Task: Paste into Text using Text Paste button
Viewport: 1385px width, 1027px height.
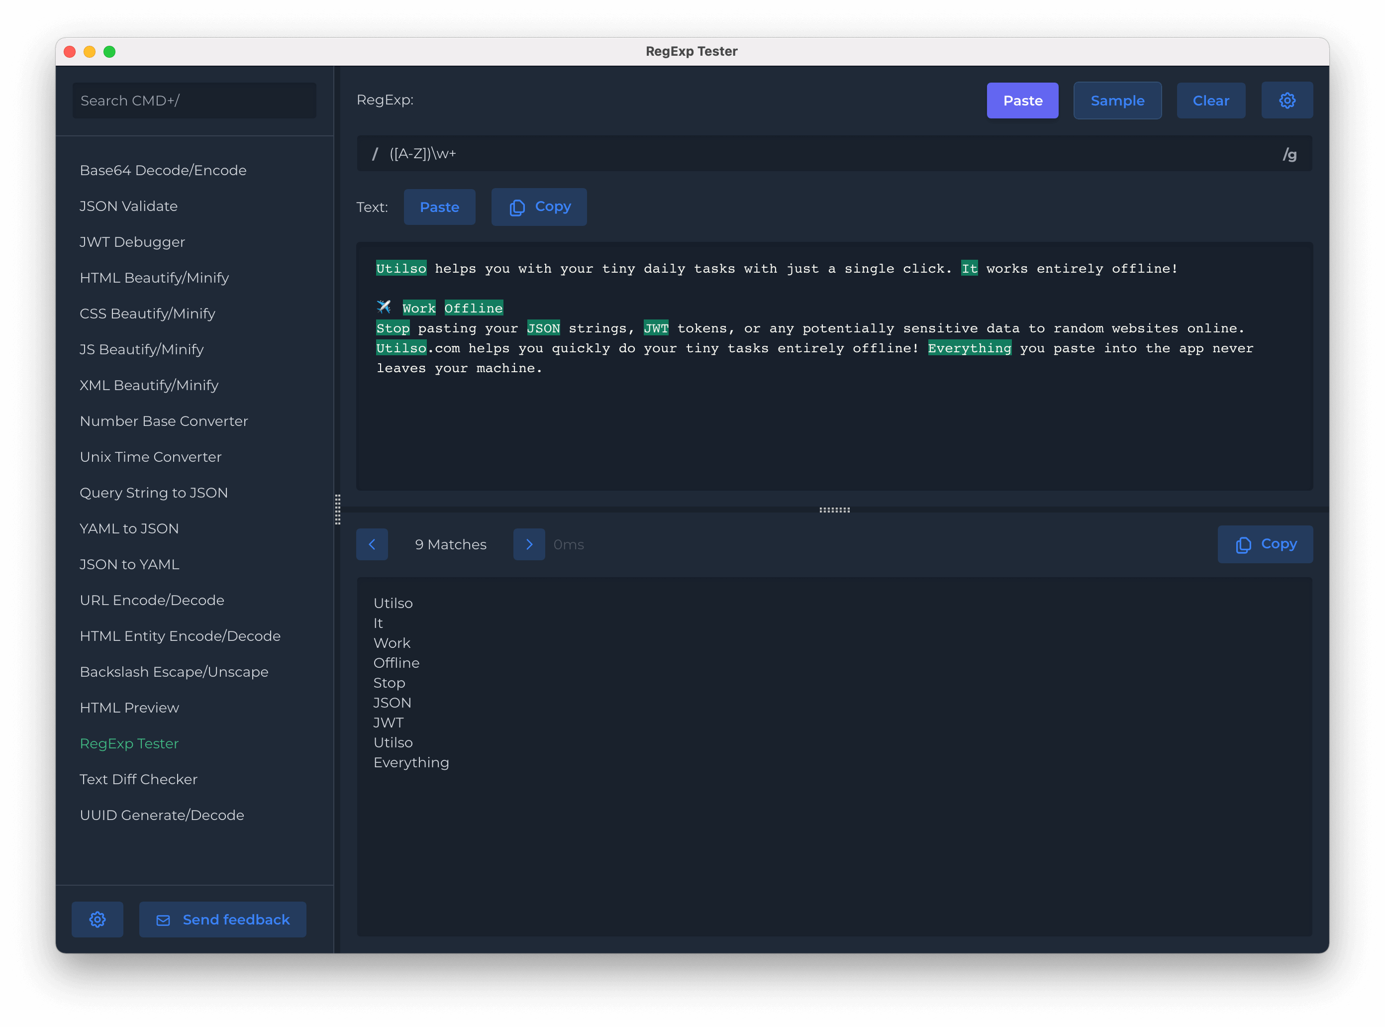Action: 439,206
